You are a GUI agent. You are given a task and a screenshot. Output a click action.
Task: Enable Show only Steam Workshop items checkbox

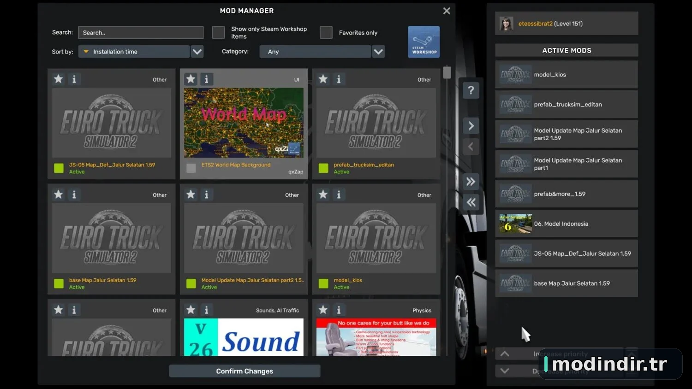click(x=218, y=32)
